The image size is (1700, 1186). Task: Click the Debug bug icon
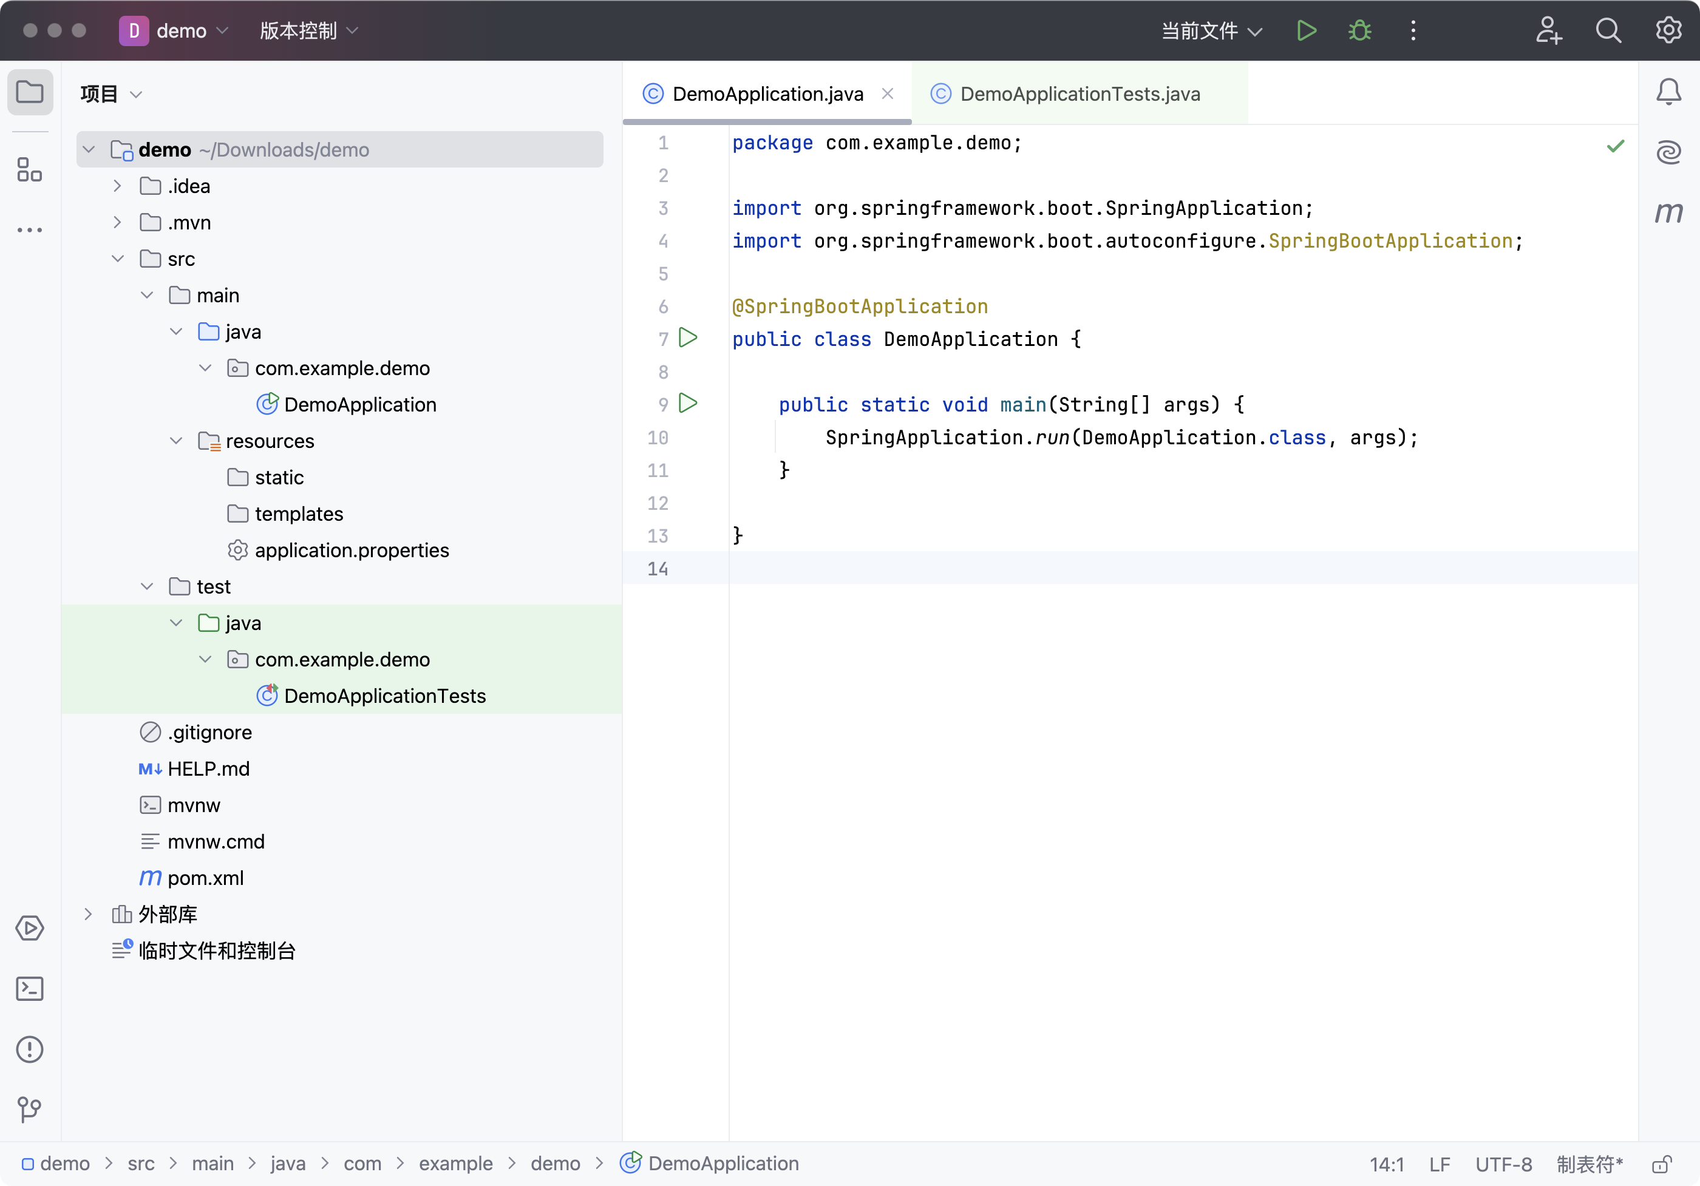(1359, 30)
